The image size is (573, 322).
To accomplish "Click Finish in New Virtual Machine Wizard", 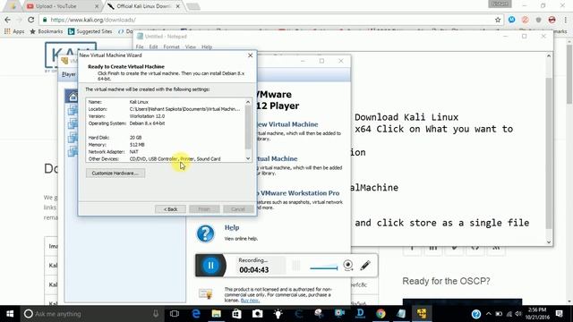I will (x=204, y=209).
